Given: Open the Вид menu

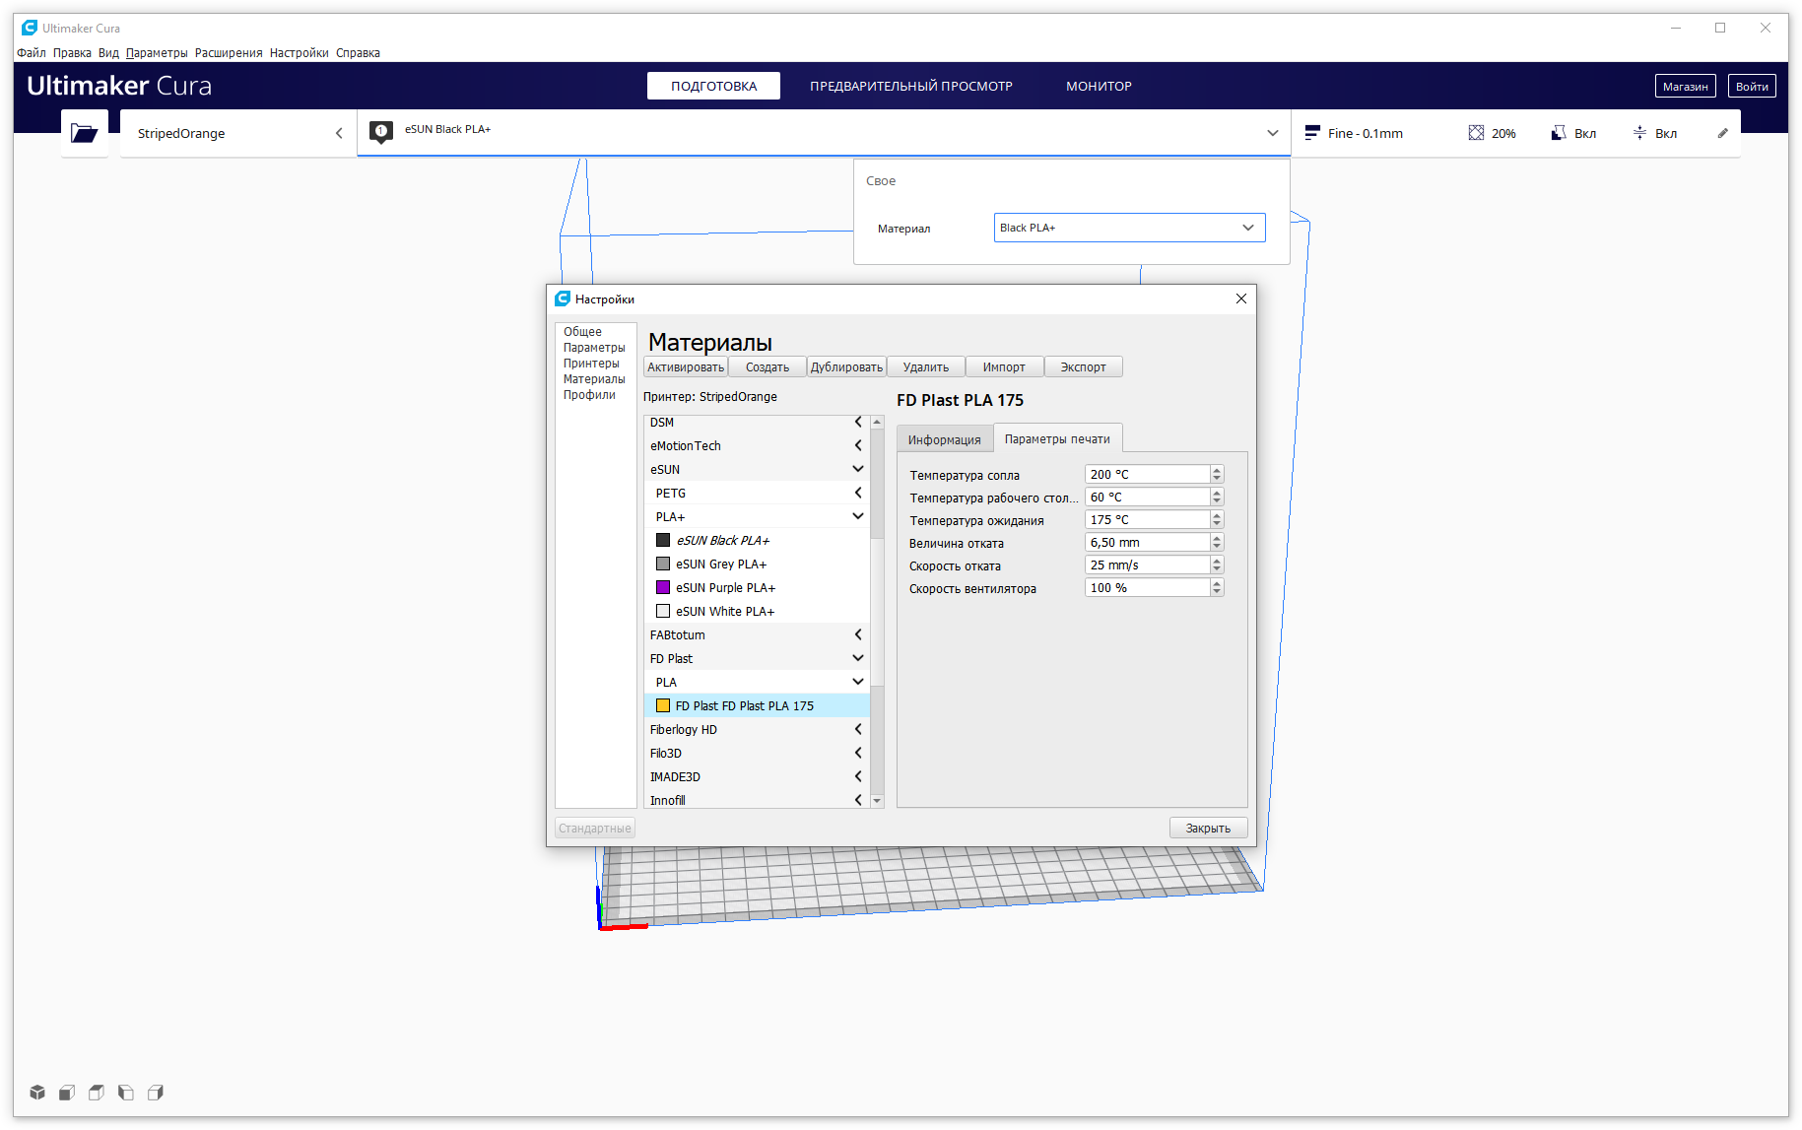Looking at the screenshot, I should [108, 53].
